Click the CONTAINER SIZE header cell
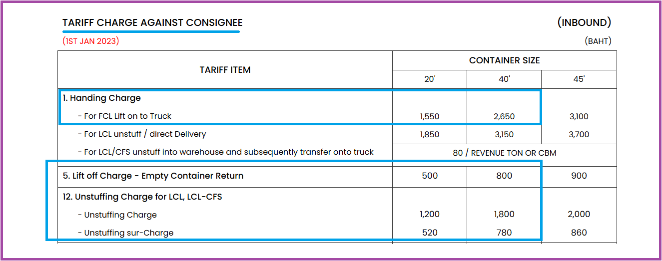This screenshot has height=261, width=662. click(505, 60)
